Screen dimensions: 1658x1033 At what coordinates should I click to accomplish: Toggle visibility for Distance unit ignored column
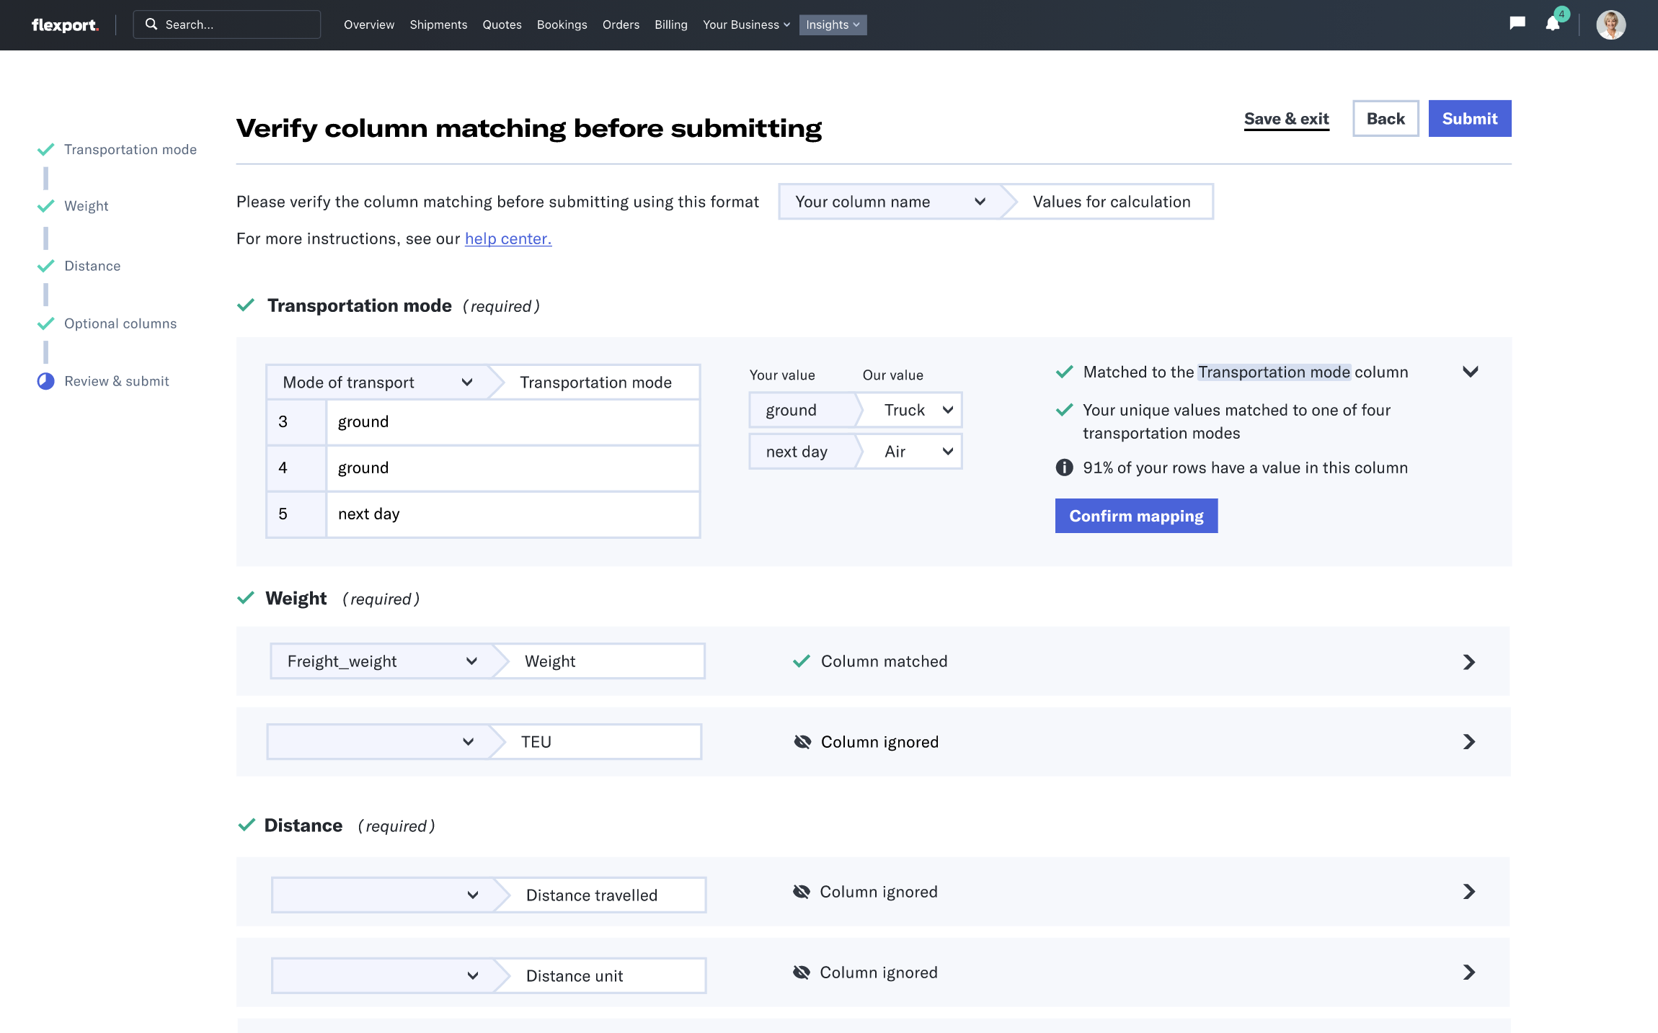[x=801, y=972]
